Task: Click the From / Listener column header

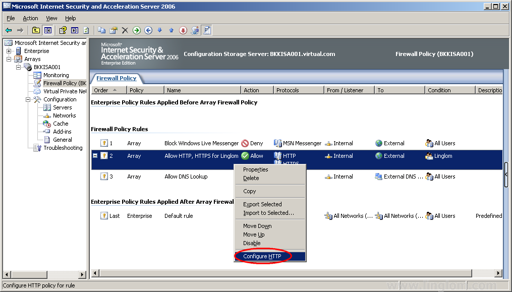Action: coord(350,90)
